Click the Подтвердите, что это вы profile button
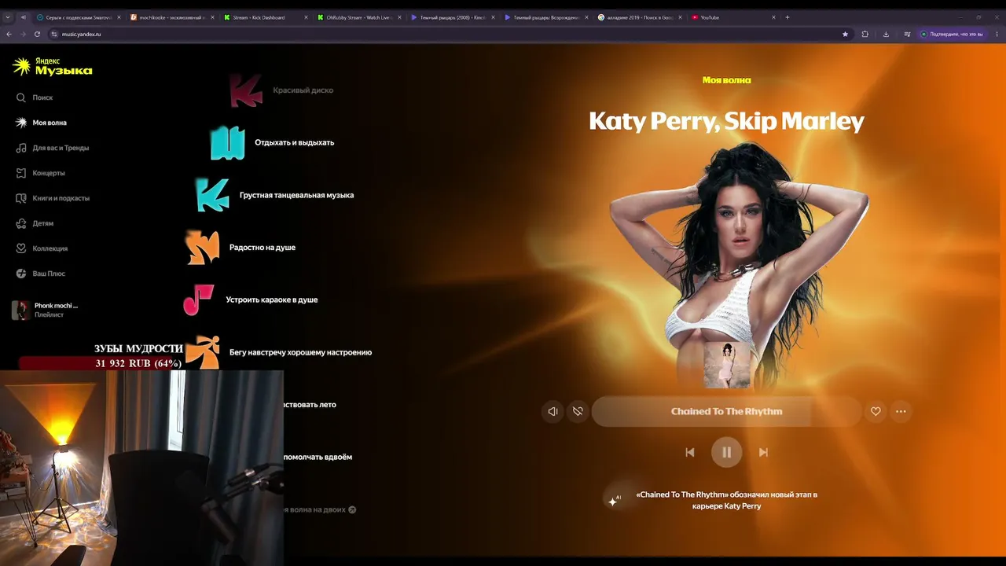This screenshot has width=1006, height=566. pos(952,34)
